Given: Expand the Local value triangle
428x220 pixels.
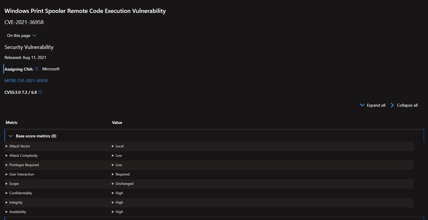Looking at the screenshot, I should click(x=113, y=146).
